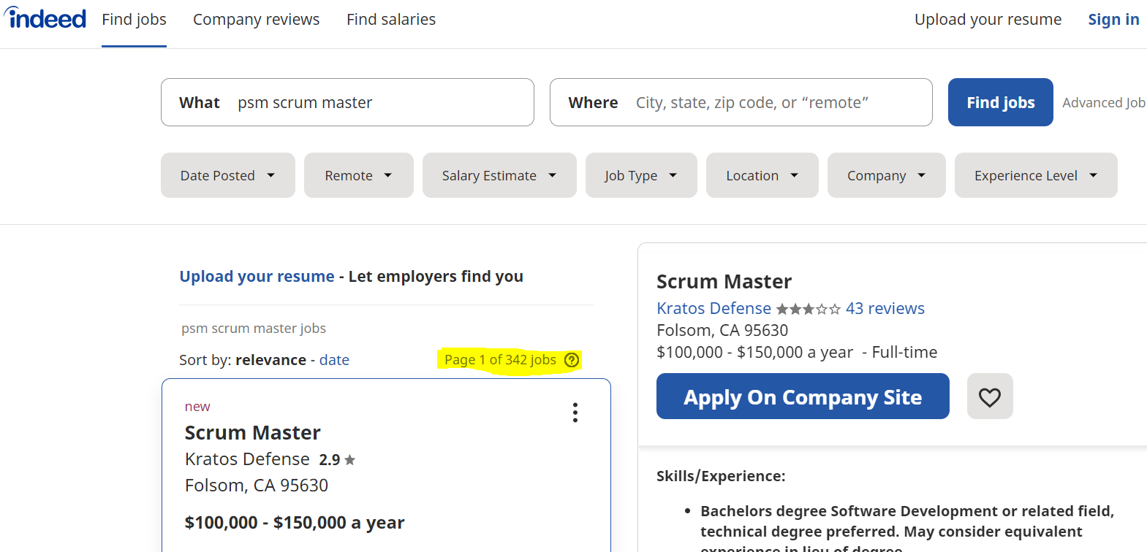
Task: Save job with the heart icon
Action: pos(990,396)
